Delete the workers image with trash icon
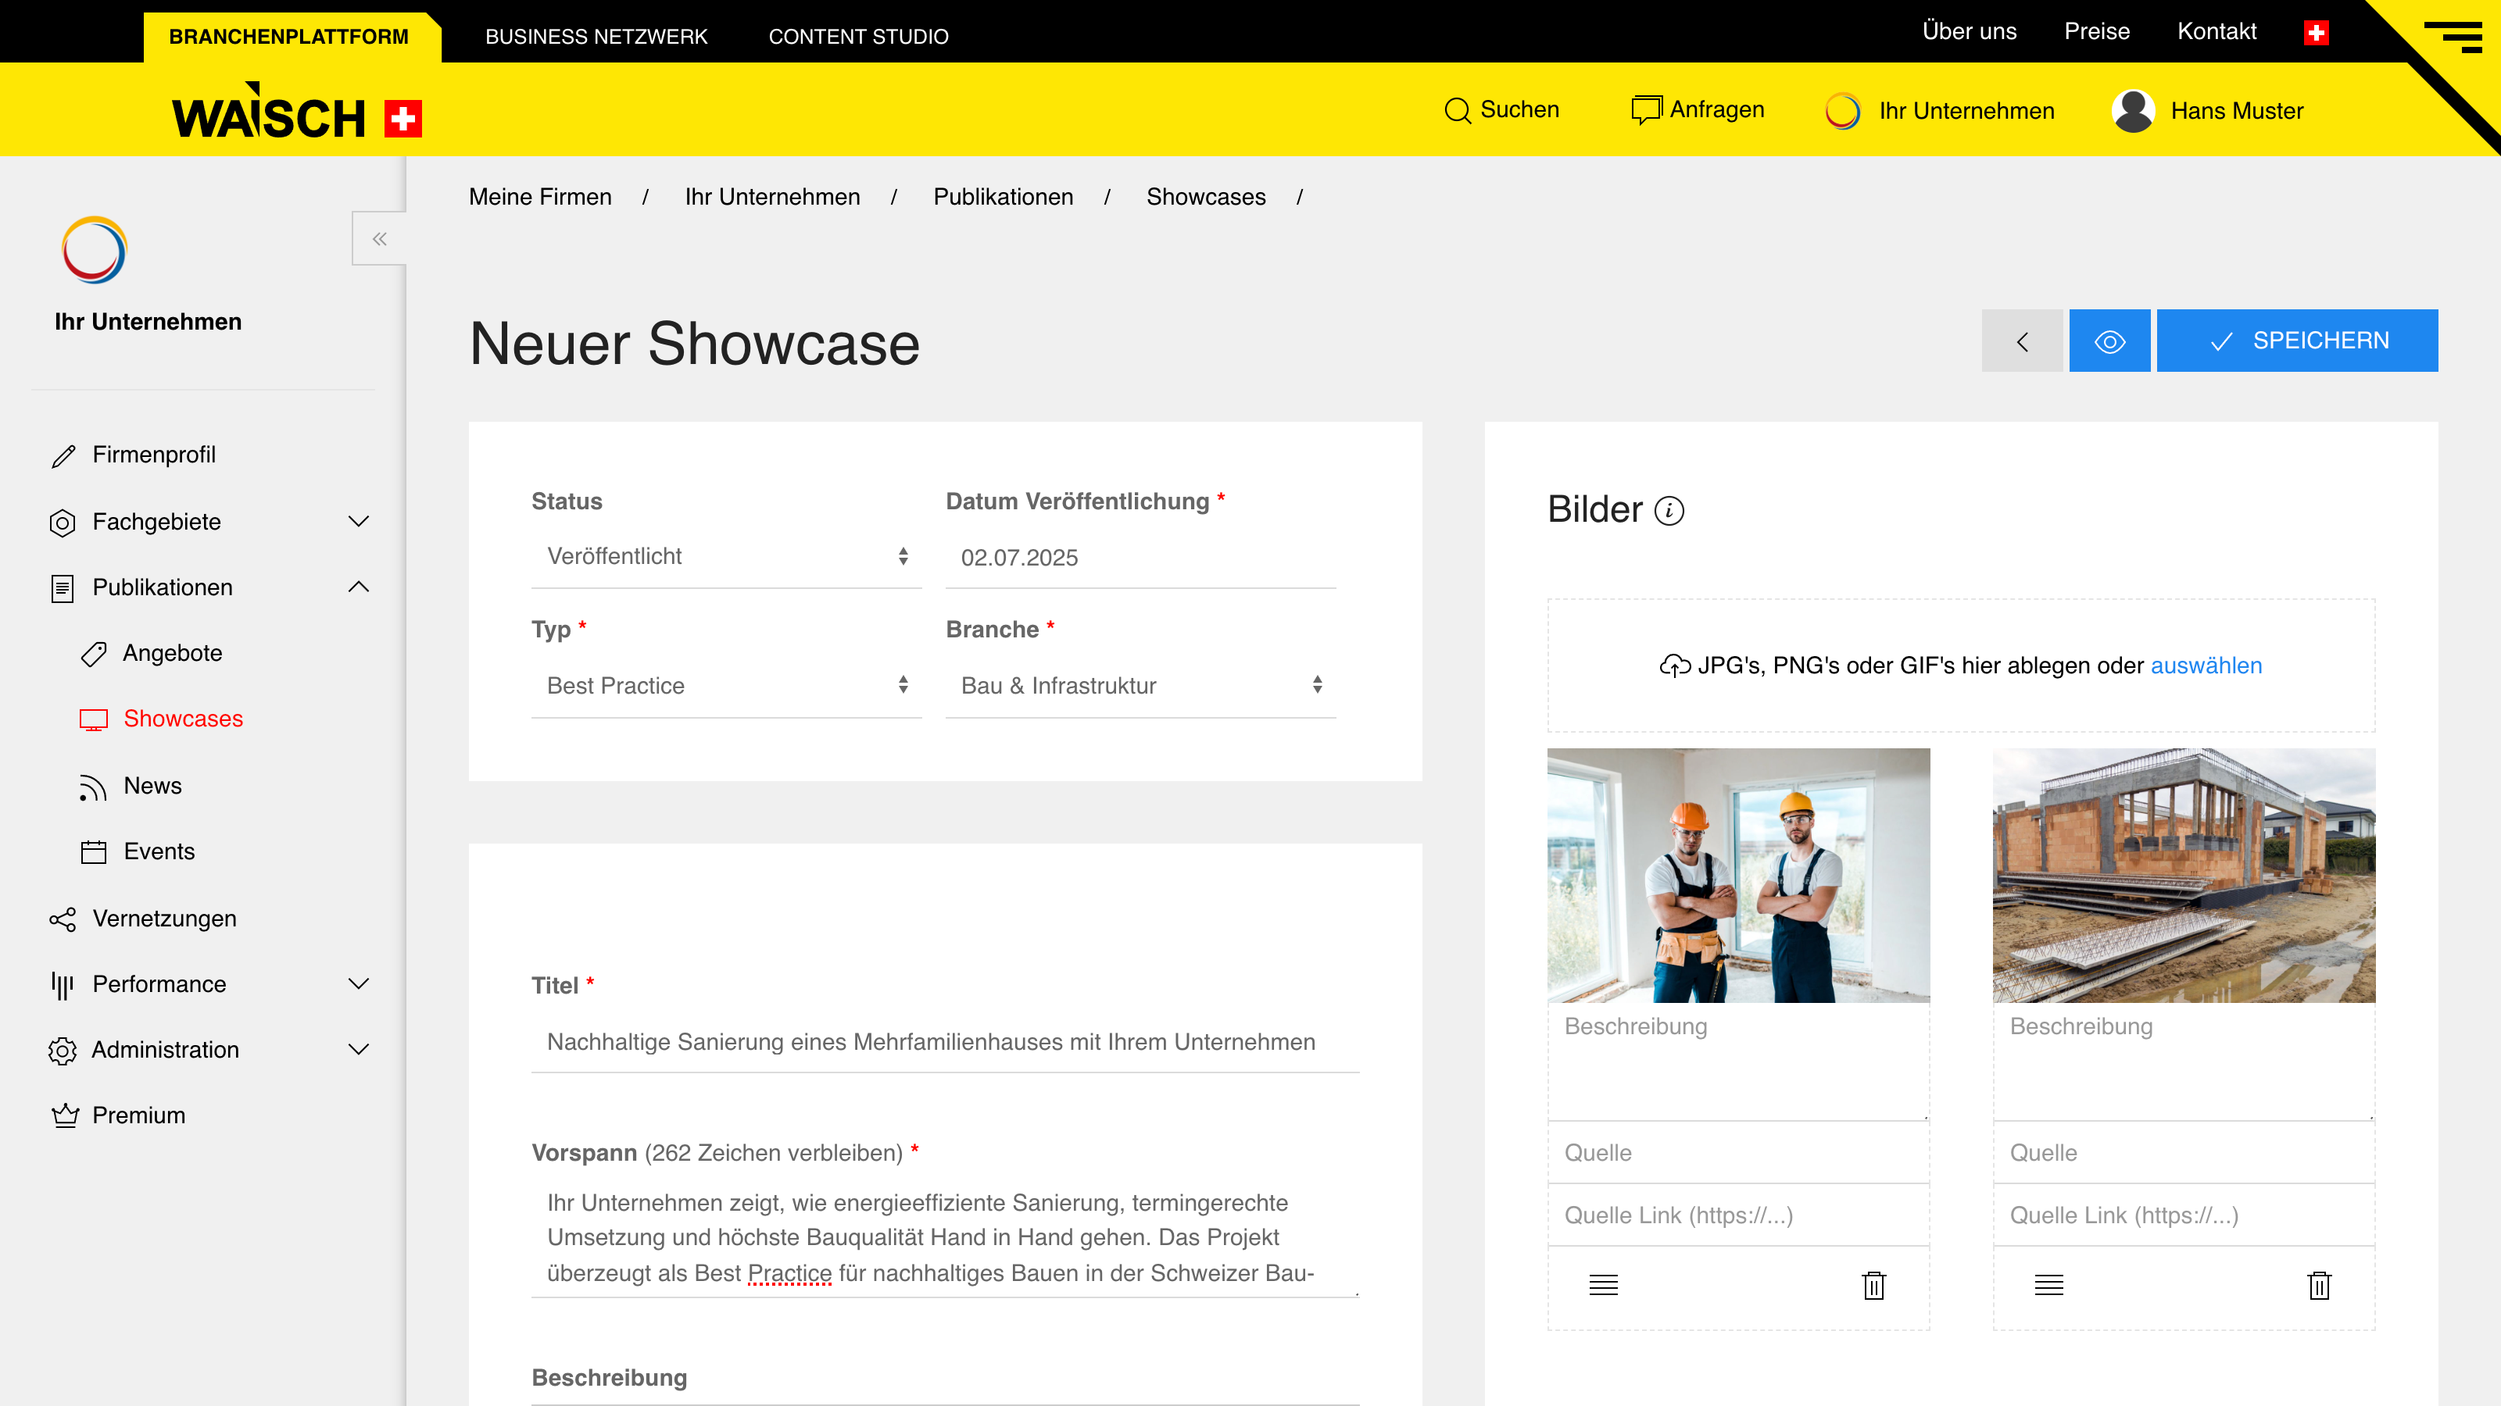The width and height of the screenshot is (2501, 1406). (x=1874, y=1286)
